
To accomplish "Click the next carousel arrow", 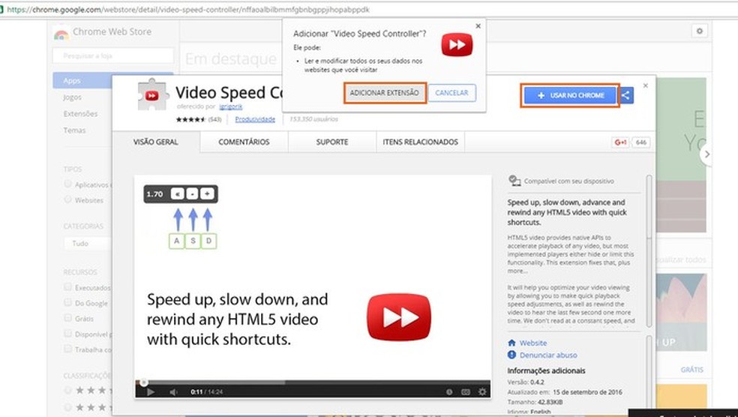I will (x=706, y=154).
